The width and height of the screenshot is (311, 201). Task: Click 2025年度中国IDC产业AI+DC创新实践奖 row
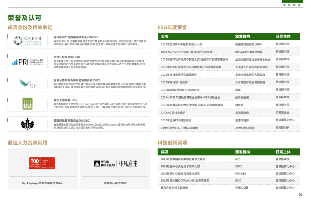click(229, 181)
